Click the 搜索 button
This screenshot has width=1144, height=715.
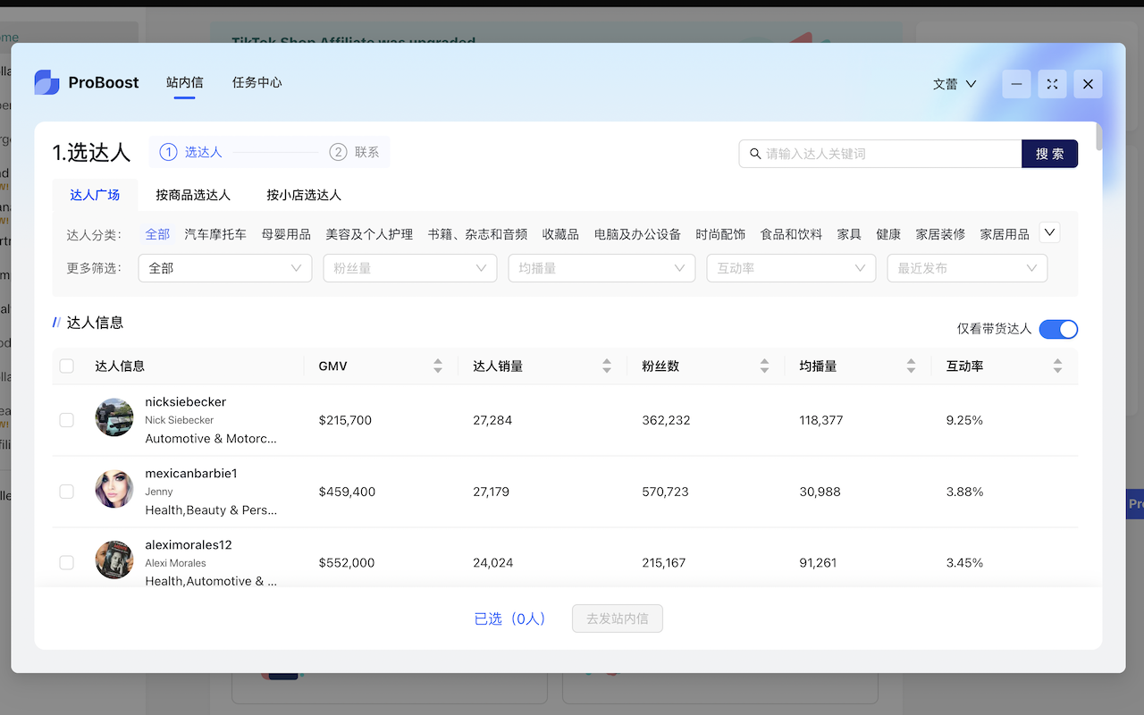click(x=1049, y=154)
